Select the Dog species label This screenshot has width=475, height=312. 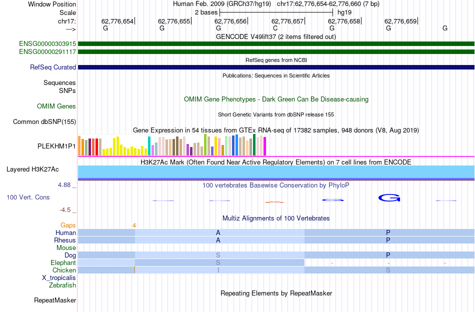[70, 255]
